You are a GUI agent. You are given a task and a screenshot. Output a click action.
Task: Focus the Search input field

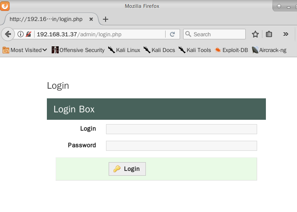point(214,34)
